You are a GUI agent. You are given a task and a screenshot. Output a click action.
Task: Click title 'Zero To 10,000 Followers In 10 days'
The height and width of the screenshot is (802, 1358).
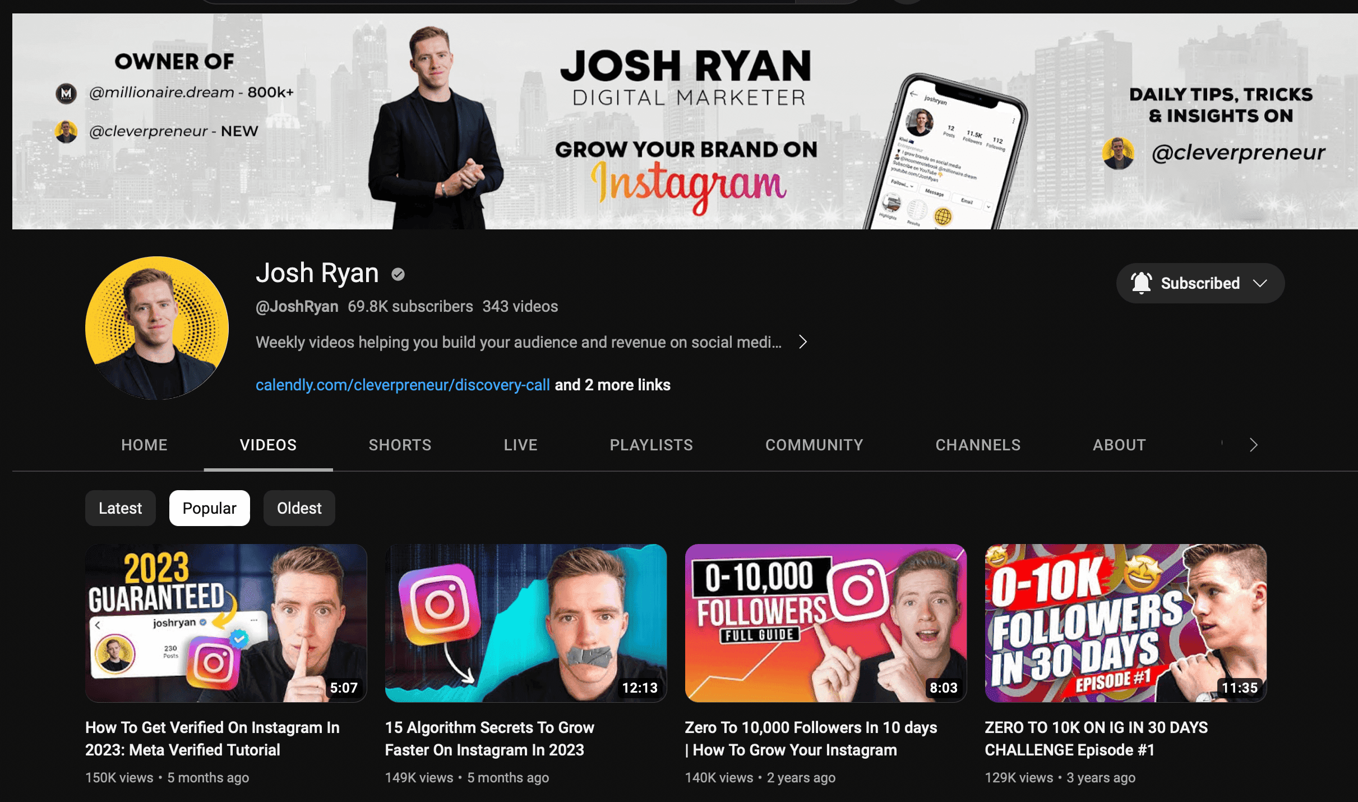coord(811,739)
